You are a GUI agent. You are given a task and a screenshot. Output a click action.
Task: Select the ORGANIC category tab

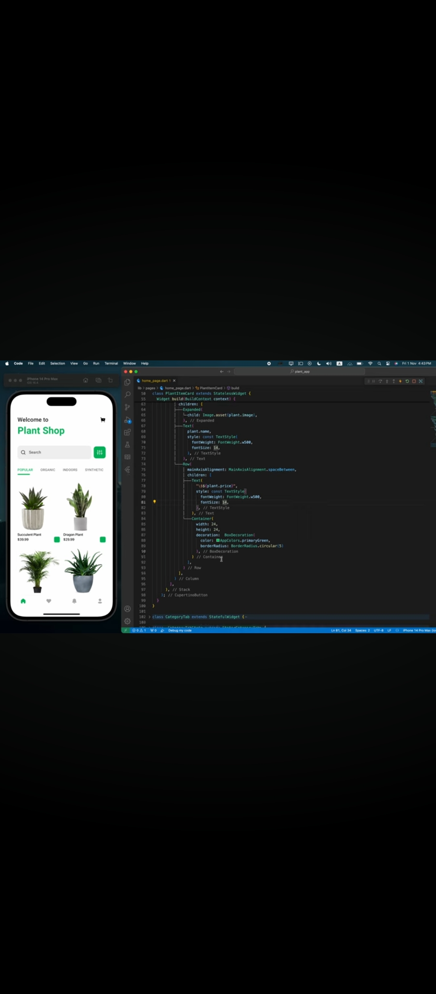(x=48, y=470)
